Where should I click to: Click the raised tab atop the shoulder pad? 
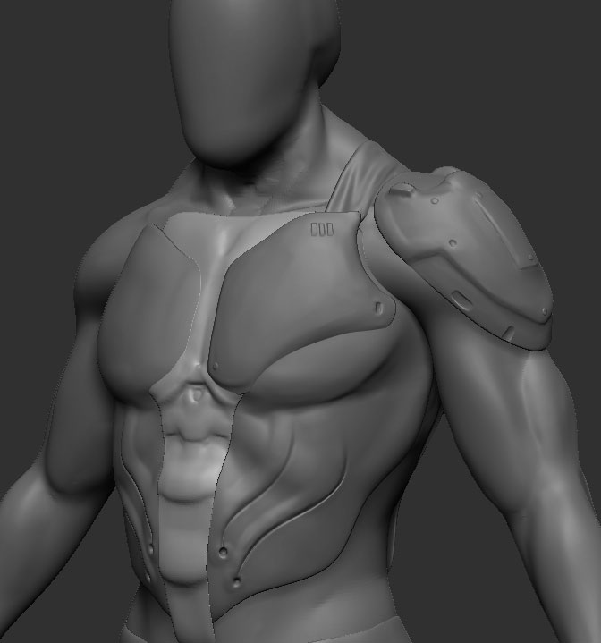(402, 189)
